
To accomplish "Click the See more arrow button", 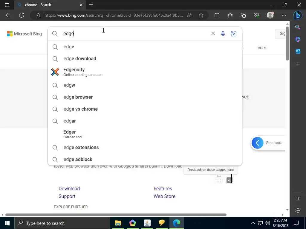I will tap(257, 143).
